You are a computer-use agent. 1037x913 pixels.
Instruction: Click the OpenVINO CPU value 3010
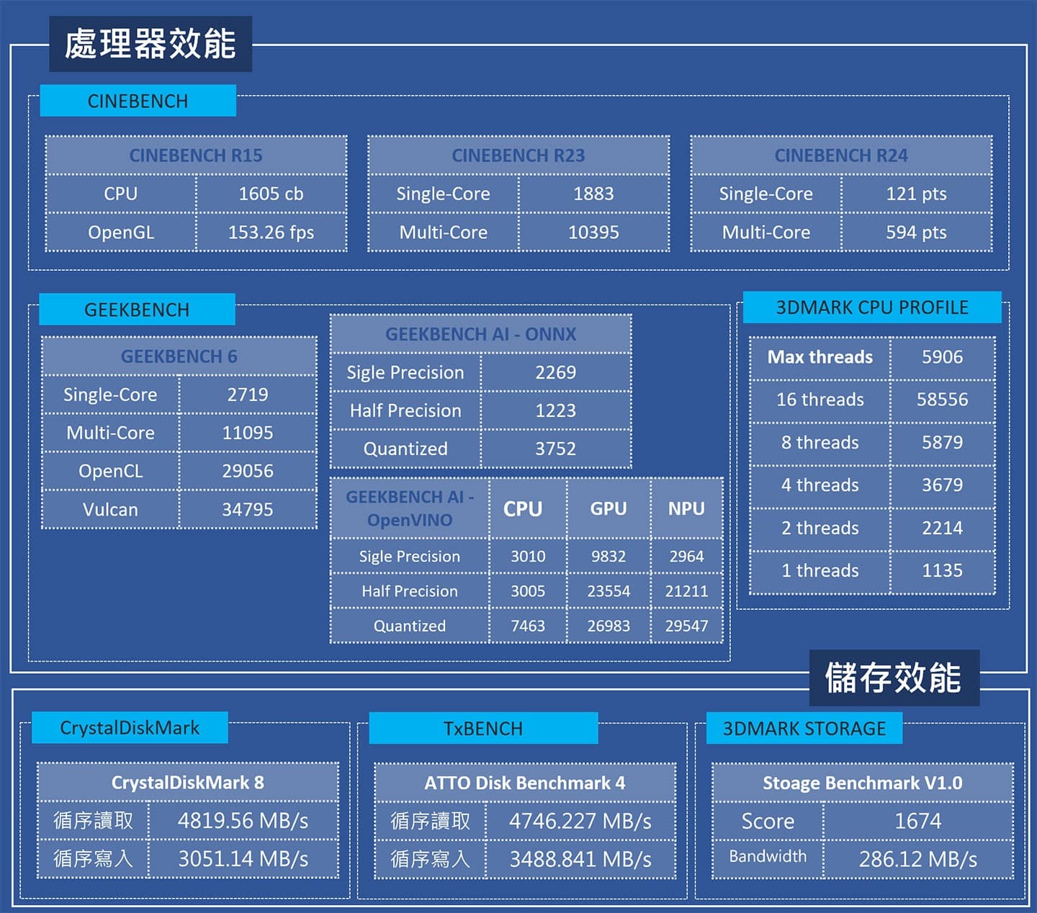[x=528, y=557]
